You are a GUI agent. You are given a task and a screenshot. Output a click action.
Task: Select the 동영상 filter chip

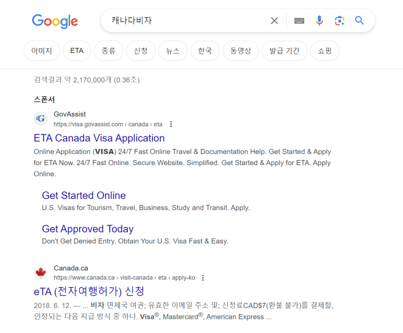[240, 51]
